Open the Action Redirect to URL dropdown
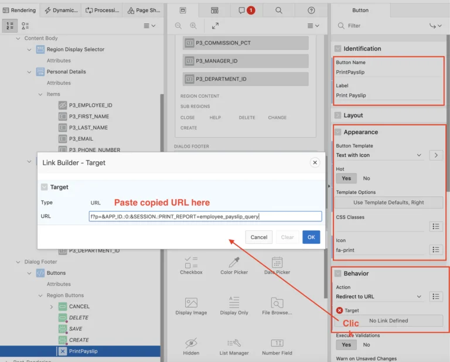Screen dimensions: 450x362 (379, 296)
